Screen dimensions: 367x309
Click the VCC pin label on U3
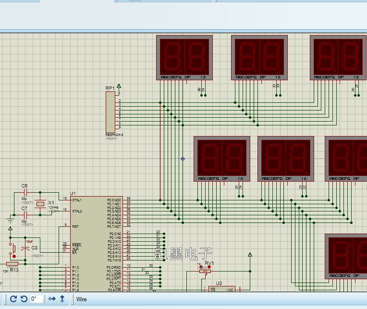point(230,290)
